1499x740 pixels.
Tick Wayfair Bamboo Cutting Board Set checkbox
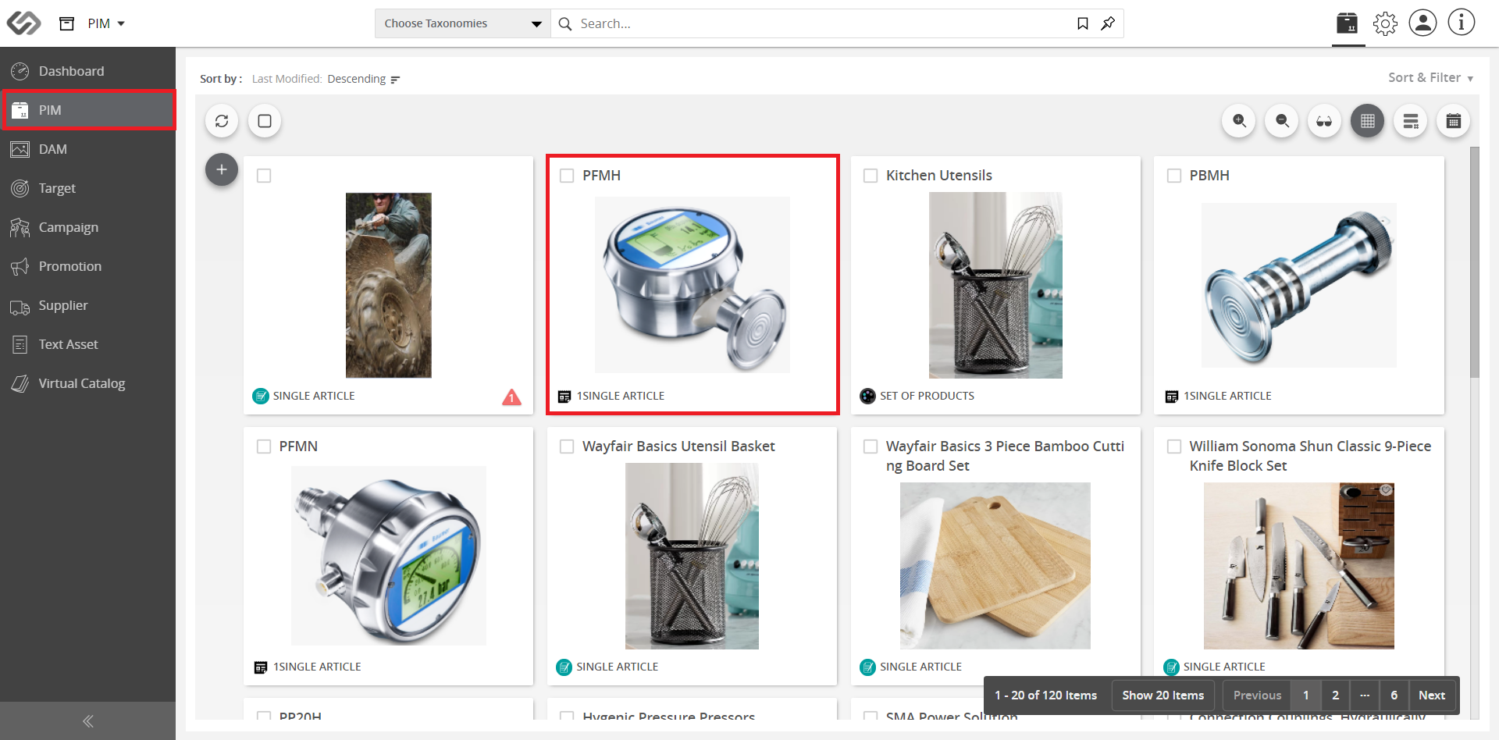pos(871,446)
